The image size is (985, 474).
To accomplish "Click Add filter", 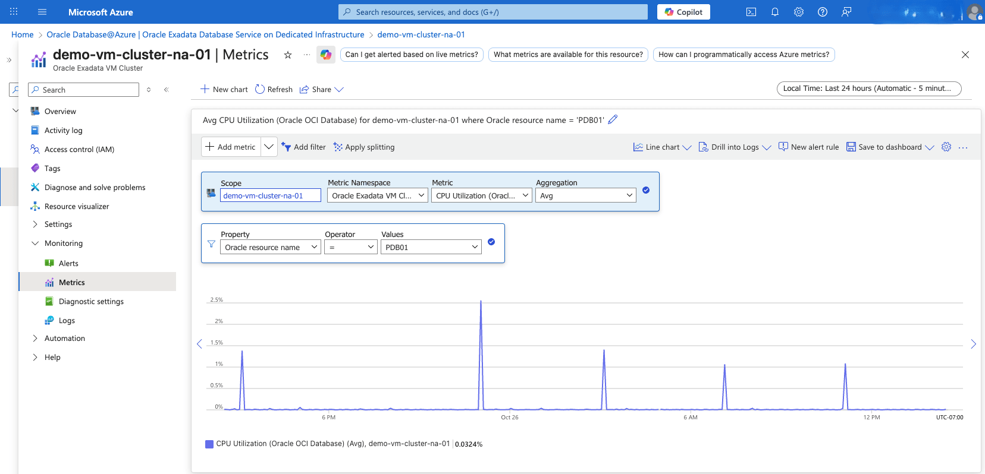I will pyautogui.click(x=303, y=147).
